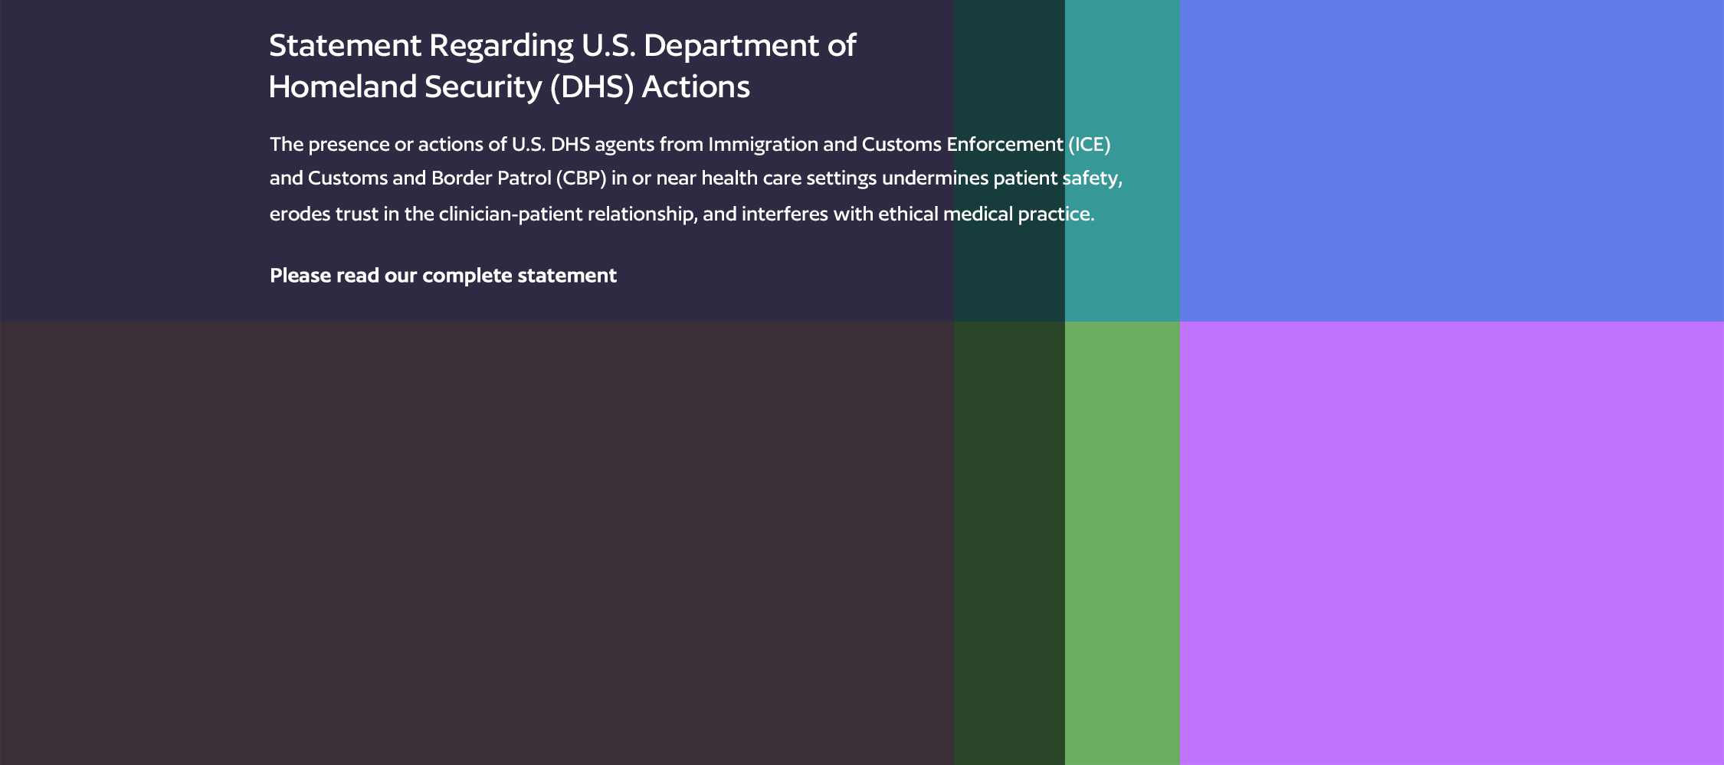Click the paragraph beginning 'The presence or actions'
Image resolution: width=1724 pixels, height=765 pixels.
pyautogui.click(x=696, y=178)
